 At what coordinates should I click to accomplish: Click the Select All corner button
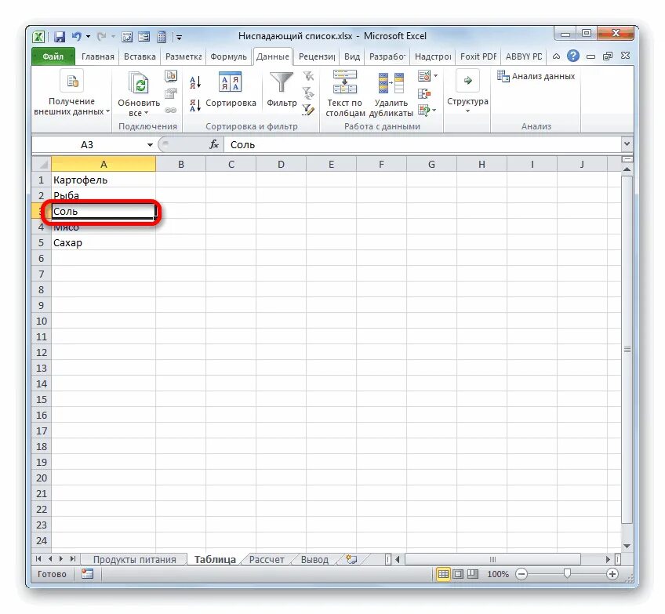(42, 165)
